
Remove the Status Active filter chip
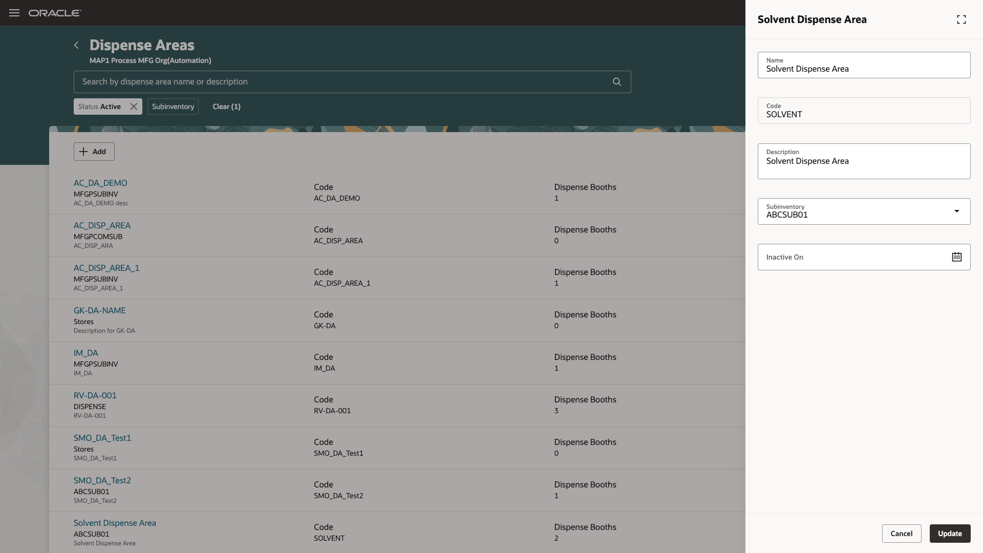pyautogui.click(x=134, y=107)
